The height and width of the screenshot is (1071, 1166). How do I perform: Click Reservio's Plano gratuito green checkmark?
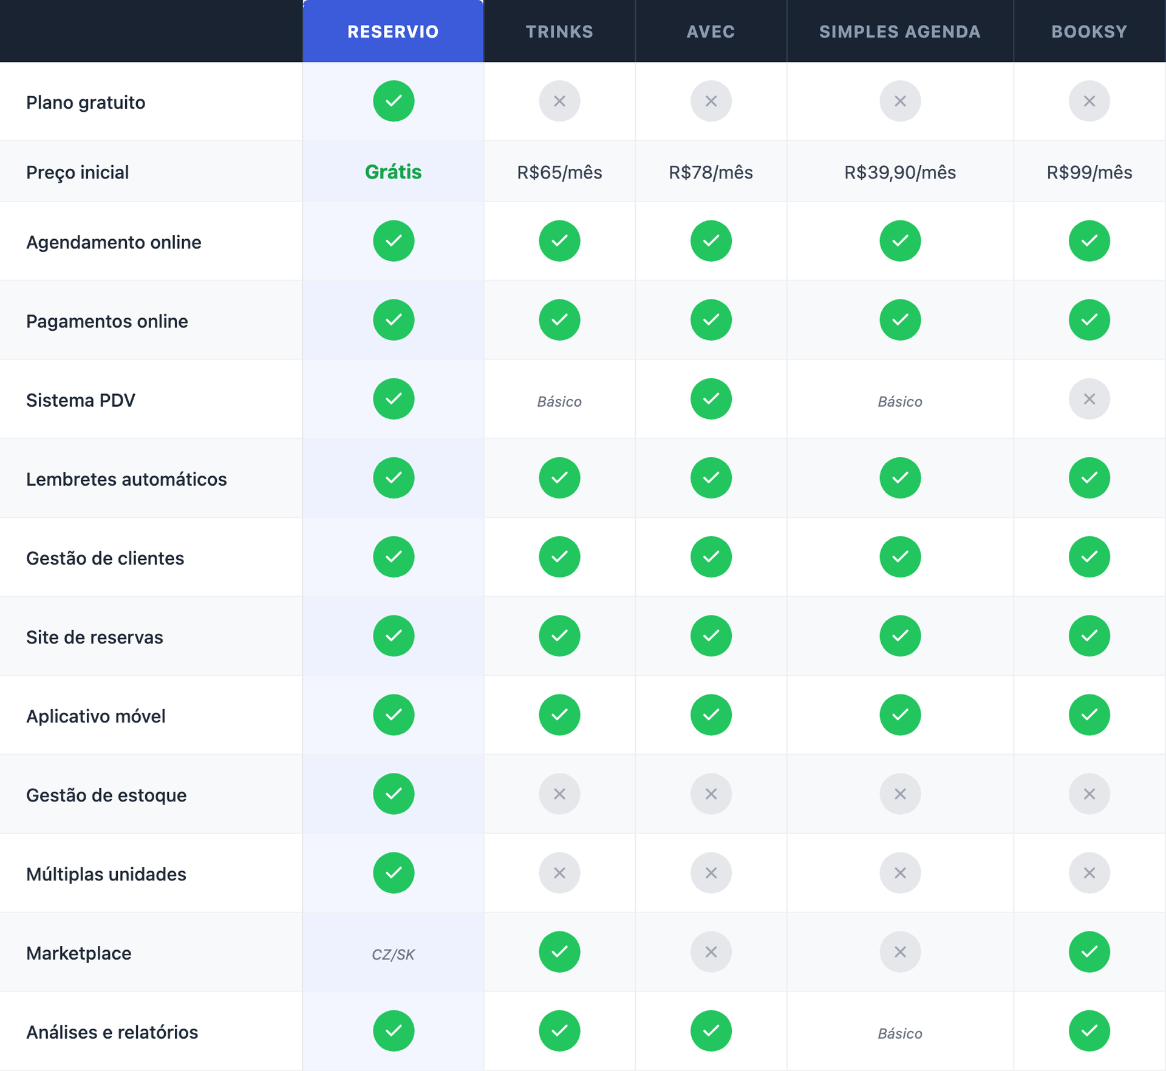click(394, 101)
